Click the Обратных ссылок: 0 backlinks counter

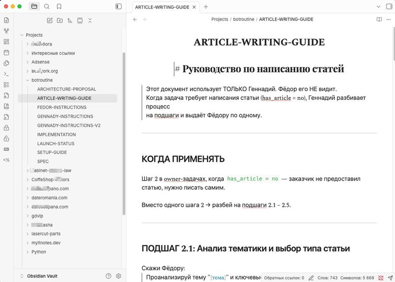tap(284, 278)
